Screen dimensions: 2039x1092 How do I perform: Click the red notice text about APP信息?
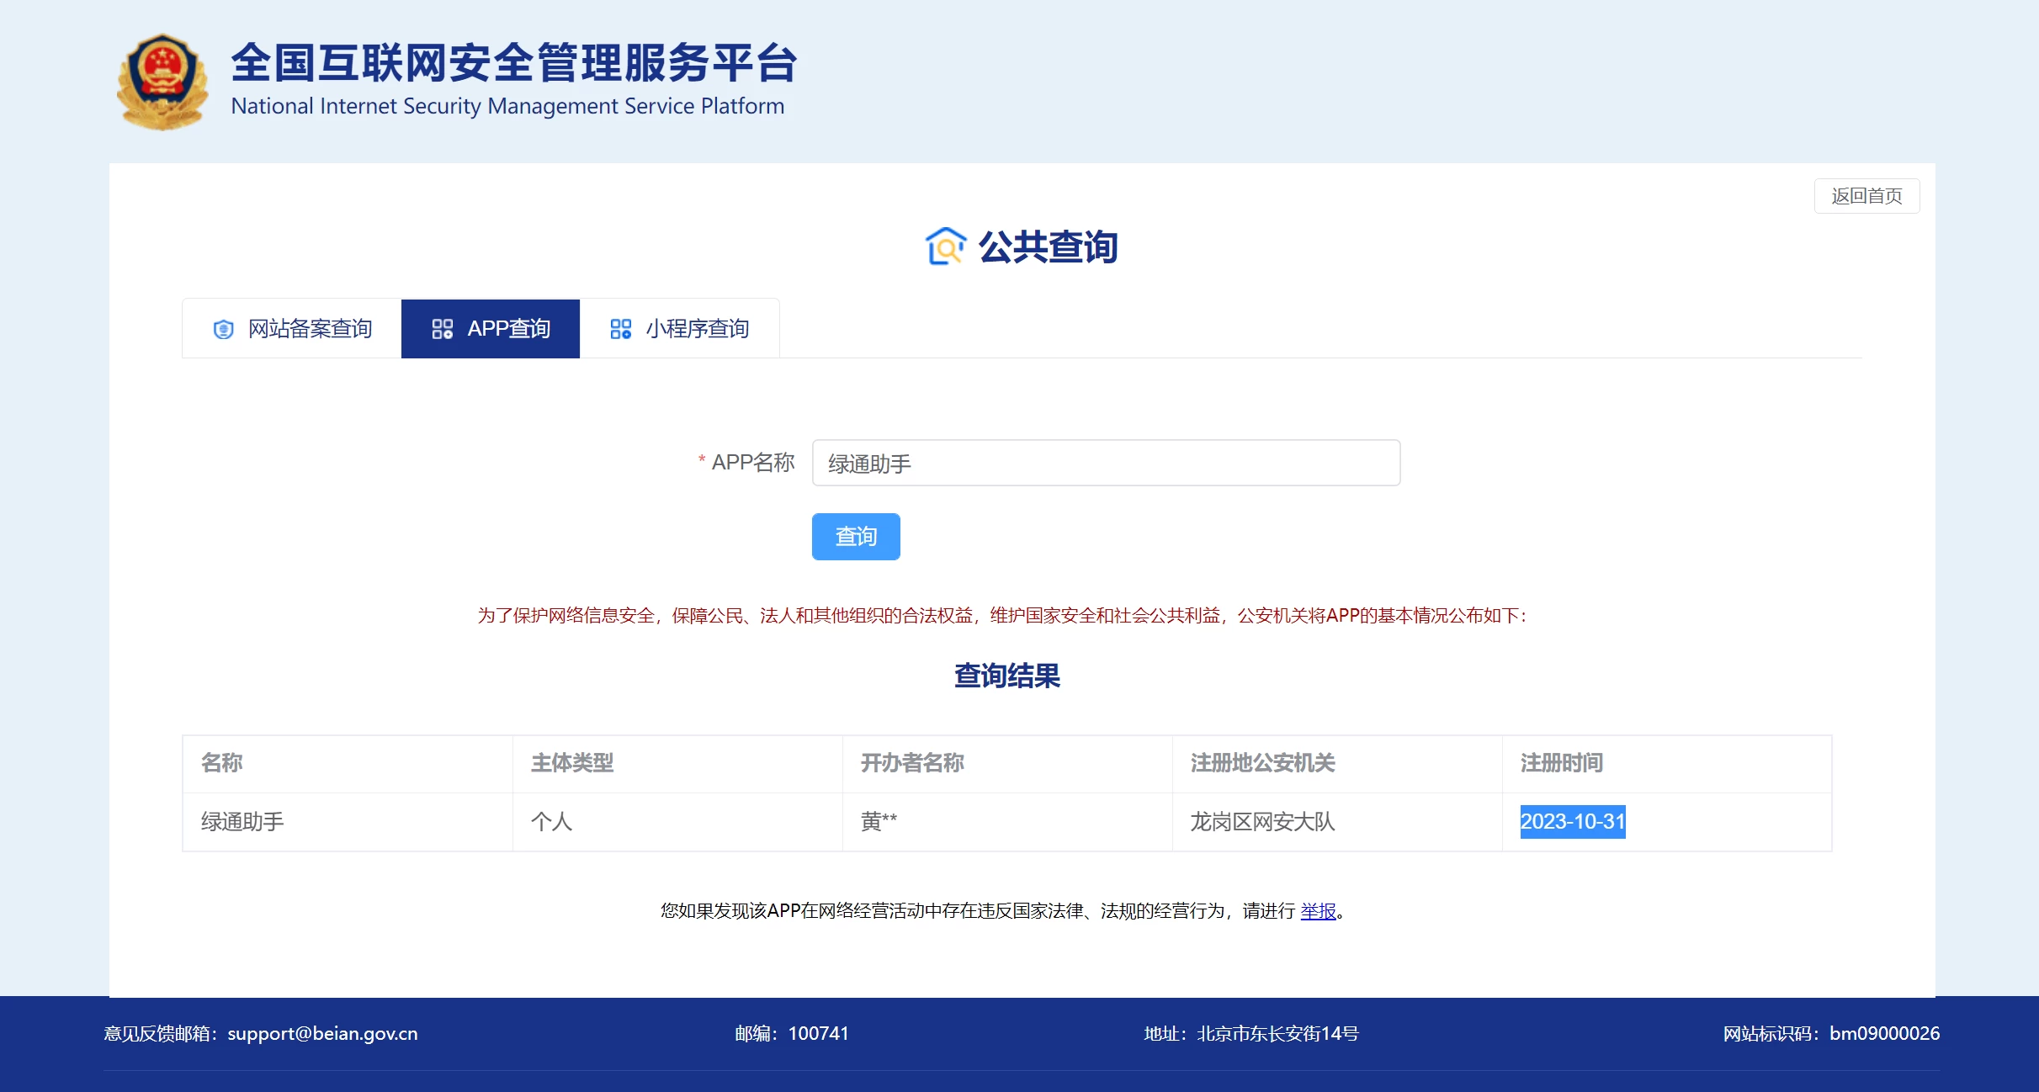[1001, 616]
